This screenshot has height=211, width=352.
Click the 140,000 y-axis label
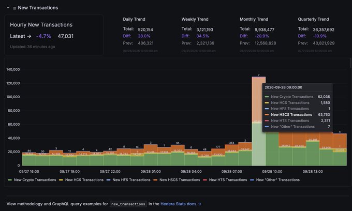point(13,69)
